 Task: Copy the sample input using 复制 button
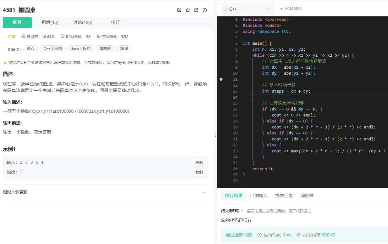(x=199, y=163)
